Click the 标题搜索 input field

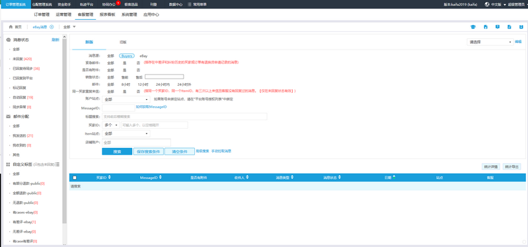(x=184, y=116)
